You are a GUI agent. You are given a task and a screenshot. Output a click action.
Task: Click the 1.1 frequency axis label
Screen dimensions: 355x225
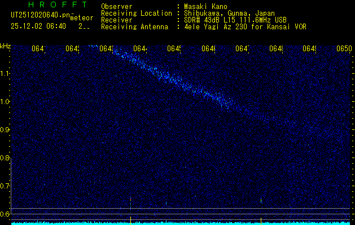pyautogui.click(x=5, y=73)
